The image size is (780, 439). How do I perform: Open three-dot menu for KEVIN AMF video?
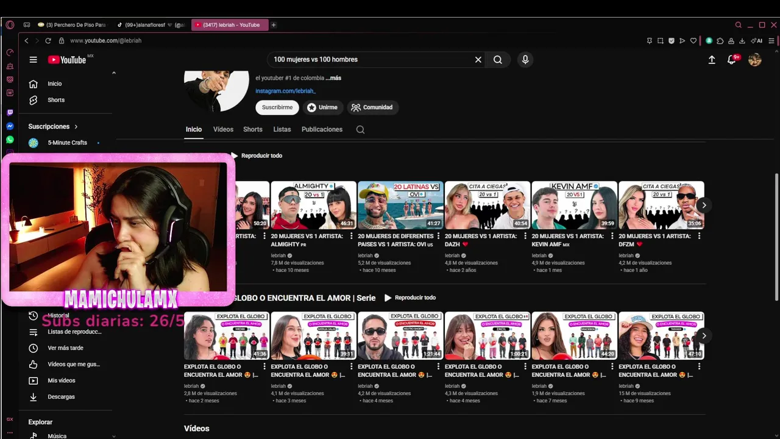point(612,236)
